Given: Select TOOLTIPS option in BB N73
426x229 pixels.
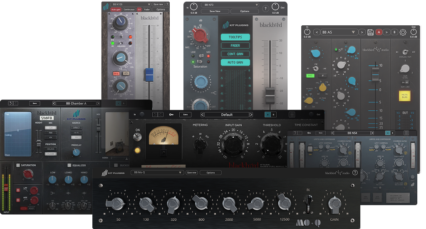Looking at the screenshot, I should (x=235, y=37).
